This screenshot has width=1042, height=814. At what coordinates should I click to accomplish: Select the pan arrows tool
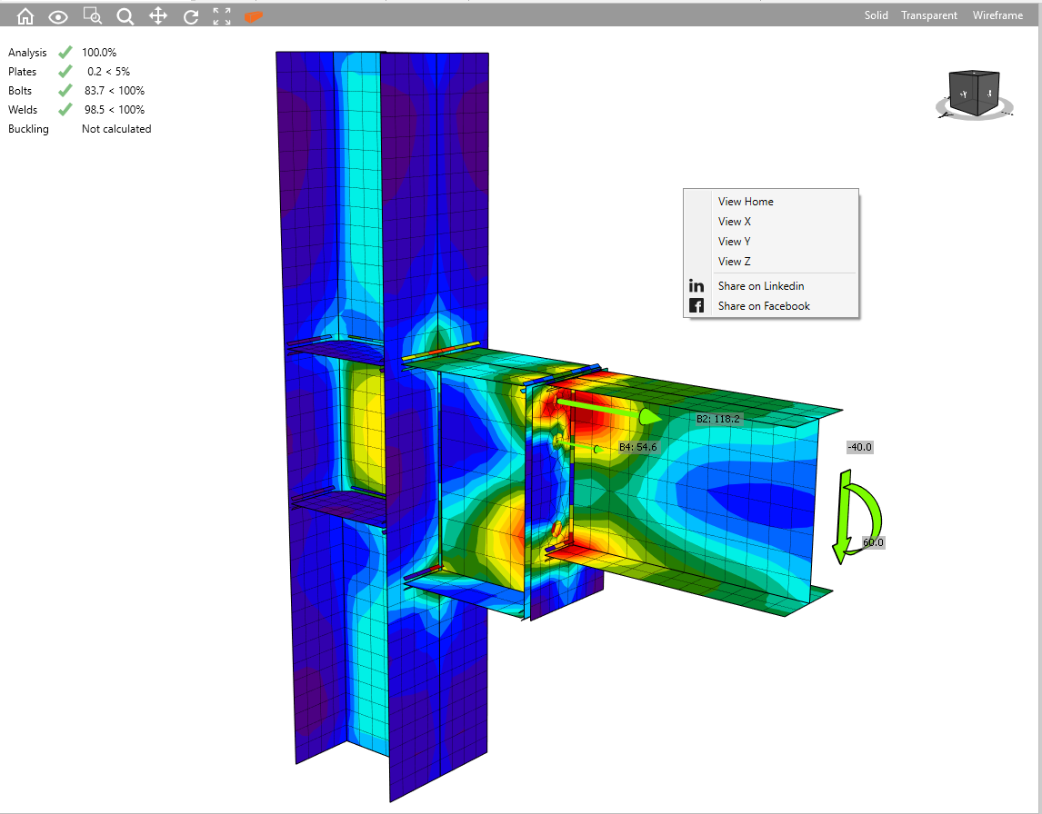point(157,15)
